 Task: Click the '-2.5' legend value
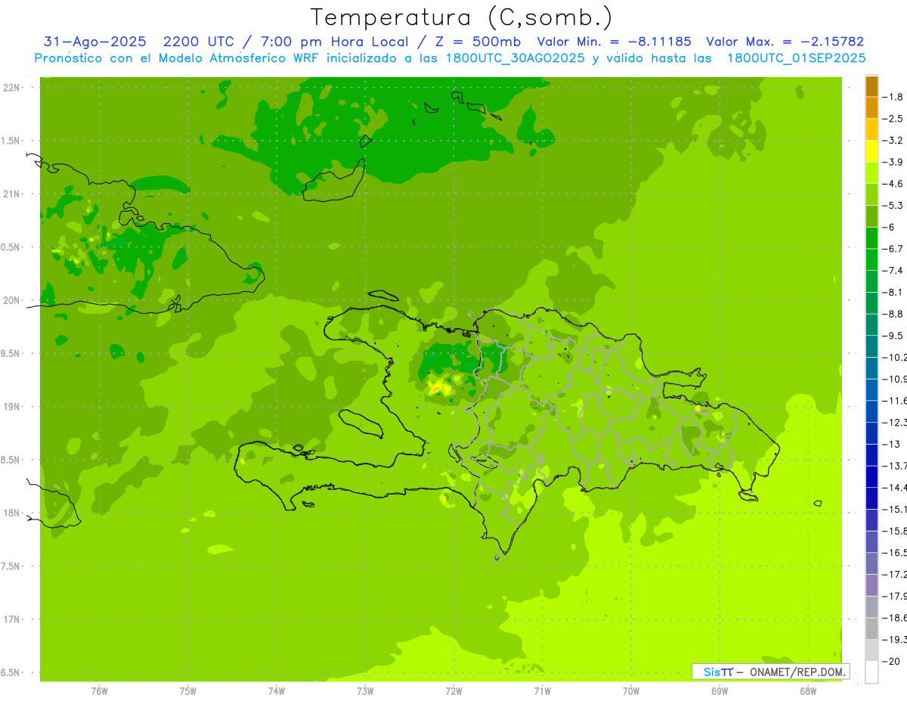[894, 119]
